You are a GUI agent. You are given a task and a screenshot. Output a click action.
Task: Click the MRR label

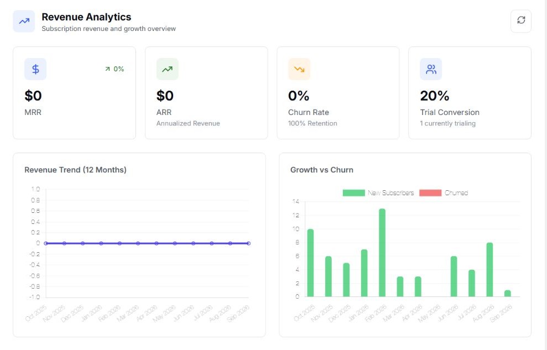[33, 112]
